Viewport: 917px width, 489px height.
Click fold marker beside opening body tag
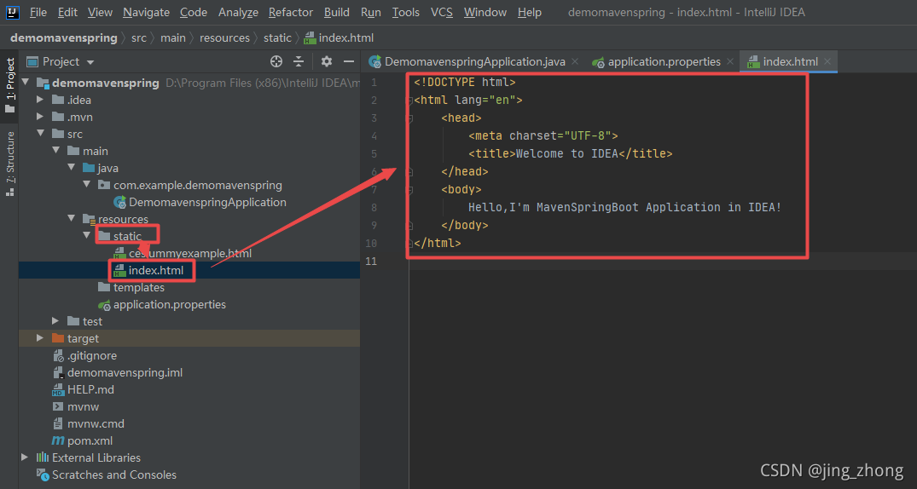(410, 189)
